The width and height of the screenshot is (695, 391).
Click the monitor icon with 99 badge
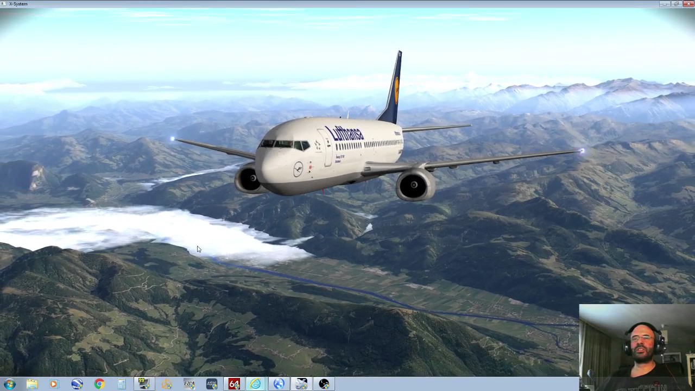pos(144,384)
